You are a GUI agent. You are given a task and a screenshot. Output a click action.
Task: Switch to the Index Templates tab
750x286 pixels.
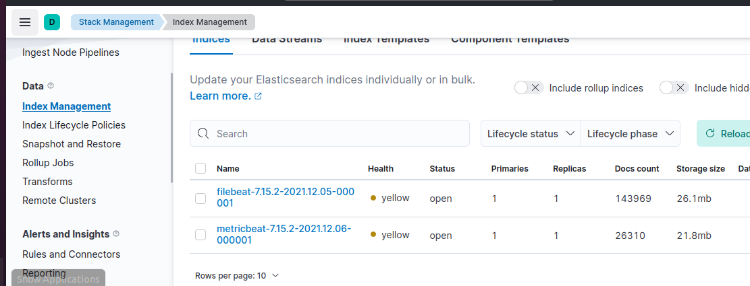click(x=387, y=40)
